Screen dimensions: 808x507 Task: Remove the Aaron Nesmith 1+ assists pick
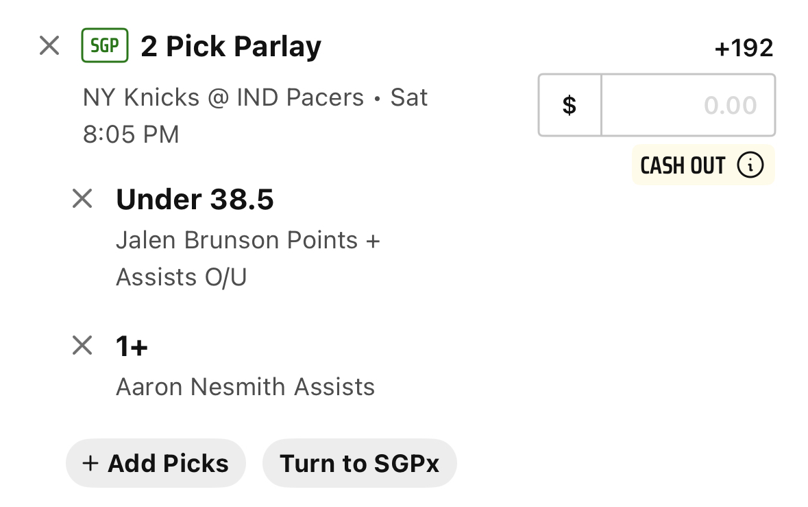point(82,345)
